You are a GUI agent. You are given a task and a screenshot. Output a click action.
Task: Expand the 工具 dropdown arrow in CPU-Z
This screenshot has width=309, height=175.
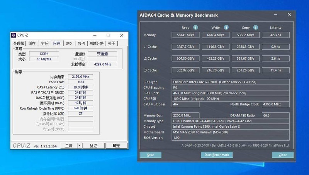(80, 145)
